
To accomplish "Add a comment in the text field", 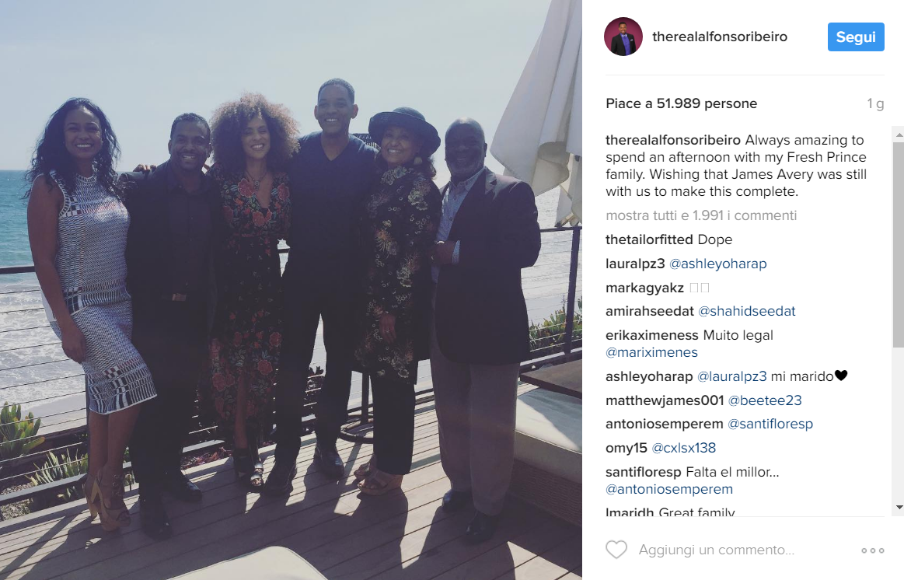I will [716, 550].
